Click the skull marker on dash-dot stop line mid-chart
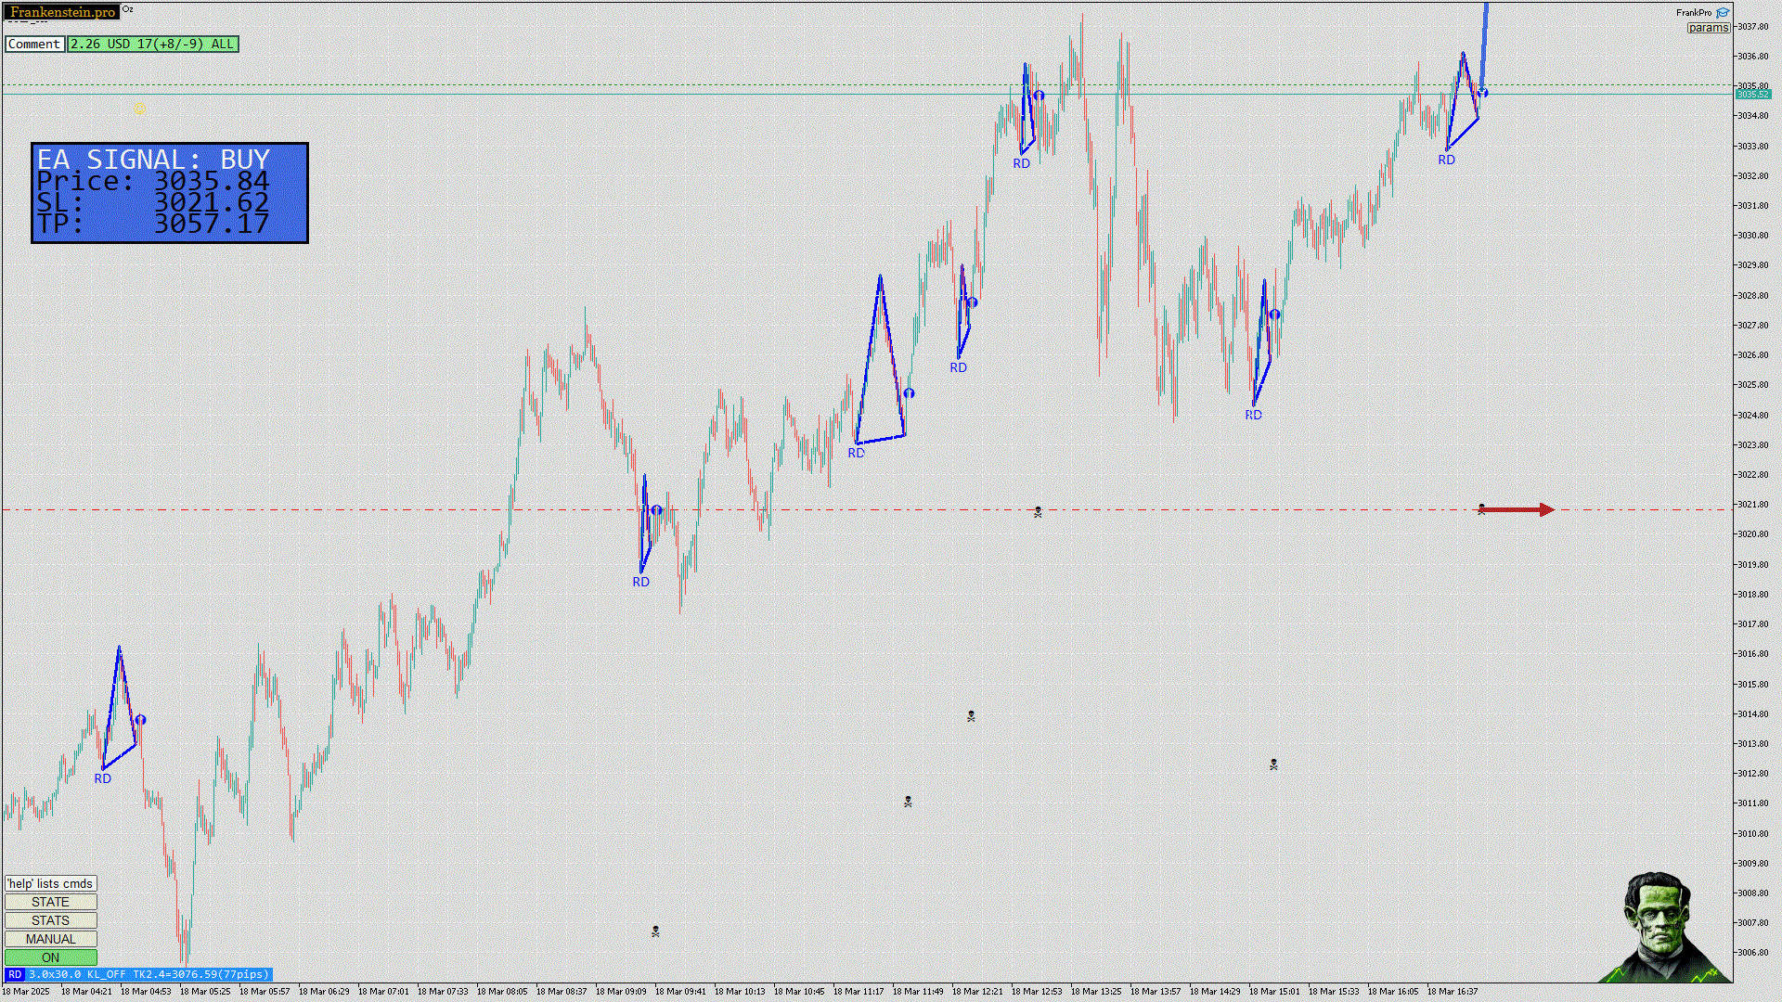1782x1002 pixels. click(1038, 511)
